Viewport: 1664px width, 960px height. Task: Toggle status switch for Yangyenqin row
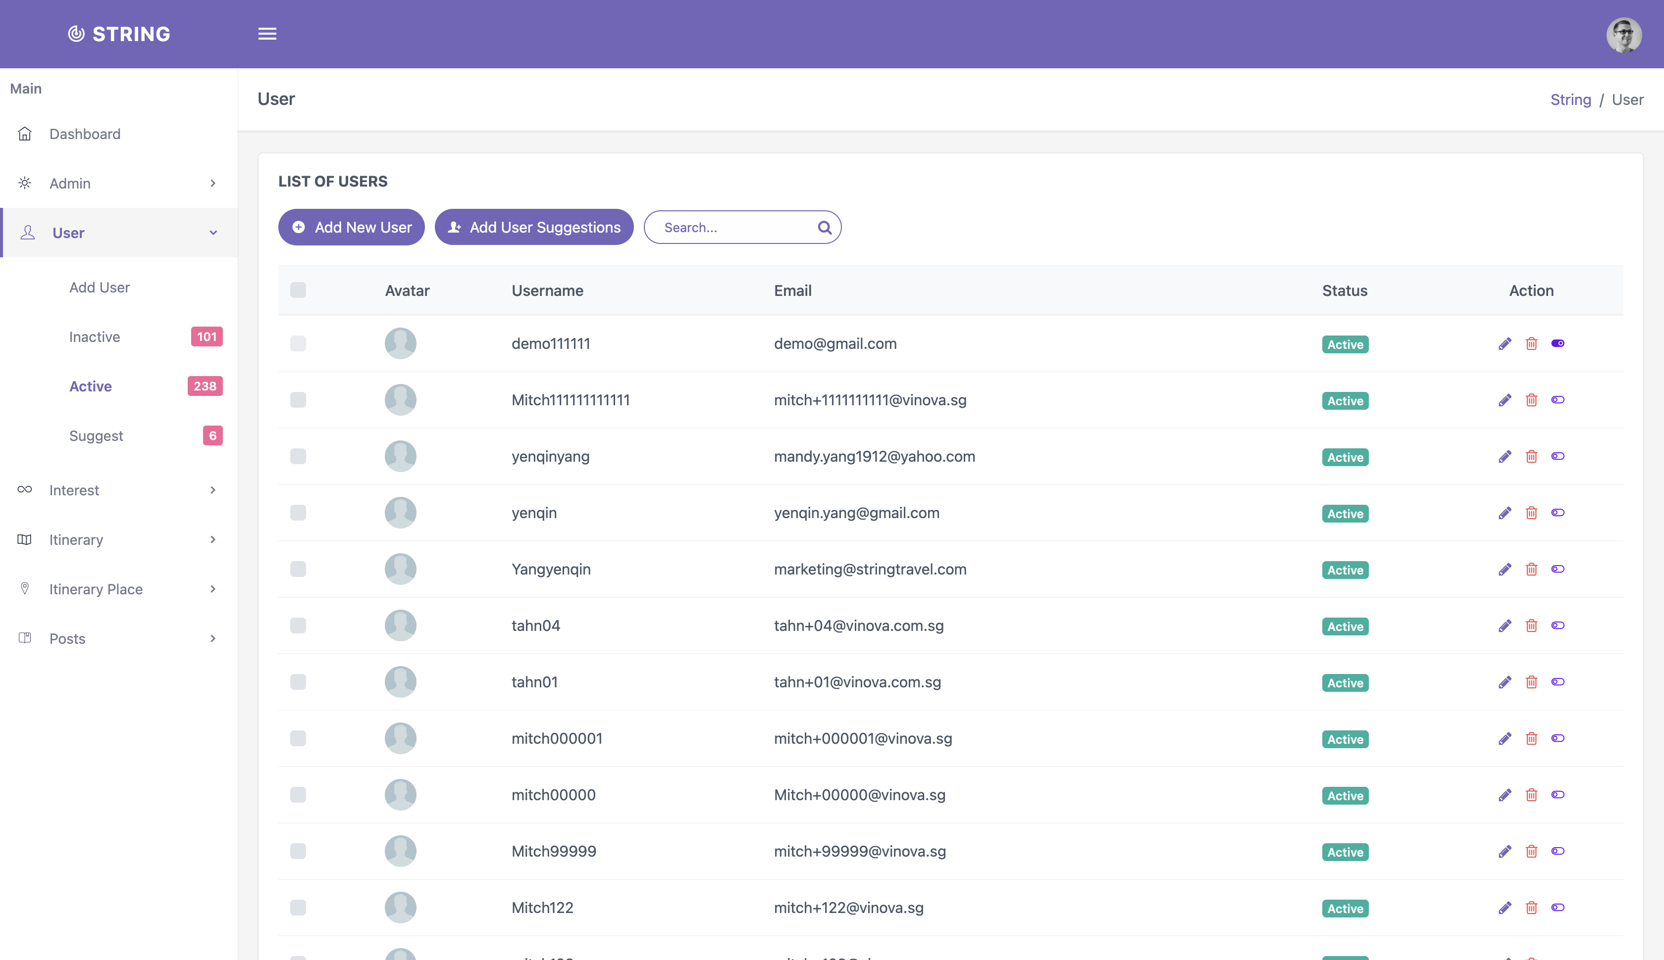pyautogui.click(x=1558, y=569)
